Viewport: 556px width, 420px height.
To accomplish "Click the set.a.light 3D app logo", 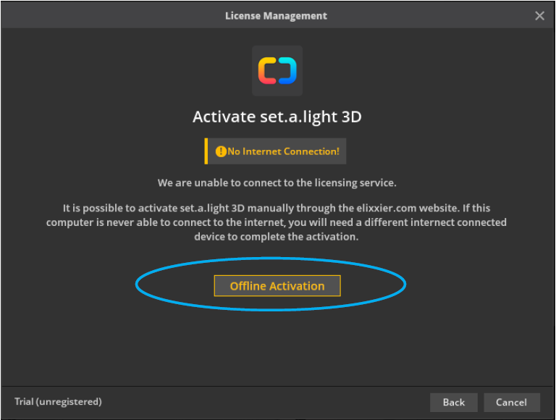I will coord(277,71).
